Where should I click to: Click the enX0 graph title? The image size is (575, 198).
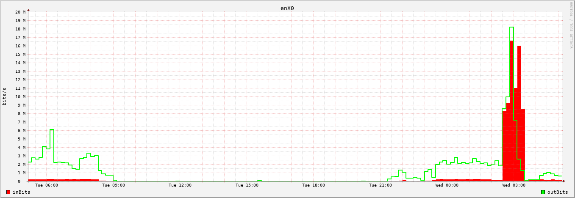pyautogui.click(x=287, y=8)
